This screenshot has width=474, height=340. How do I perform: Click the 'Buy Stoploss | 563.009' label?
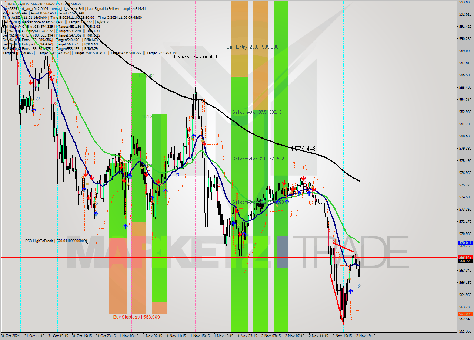tap(137, 317)
